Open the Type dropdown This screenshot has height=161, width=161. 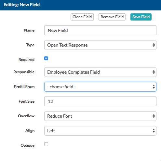click(x=100, y=45)
